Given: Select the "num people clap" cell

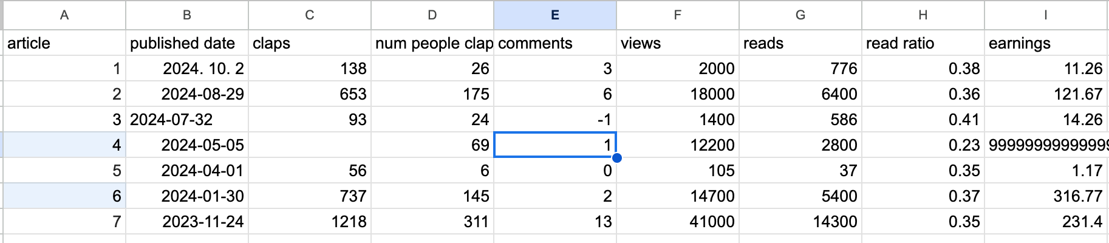Looking at the screenshot, I should 432,43.
